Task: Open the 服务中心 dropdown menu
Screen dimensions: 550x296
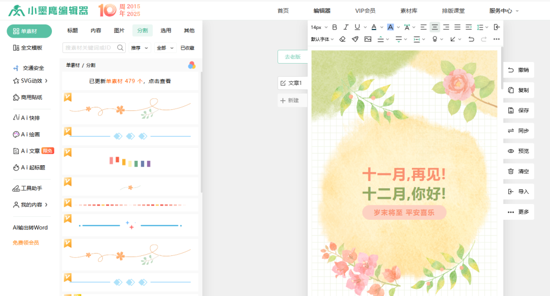Action: tap(504, 11)
